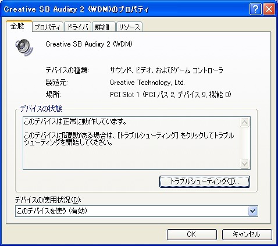Click the PCI Slot 1 location text
The image size is (278, 246).
pyautogui.click(x=170, y=95)
